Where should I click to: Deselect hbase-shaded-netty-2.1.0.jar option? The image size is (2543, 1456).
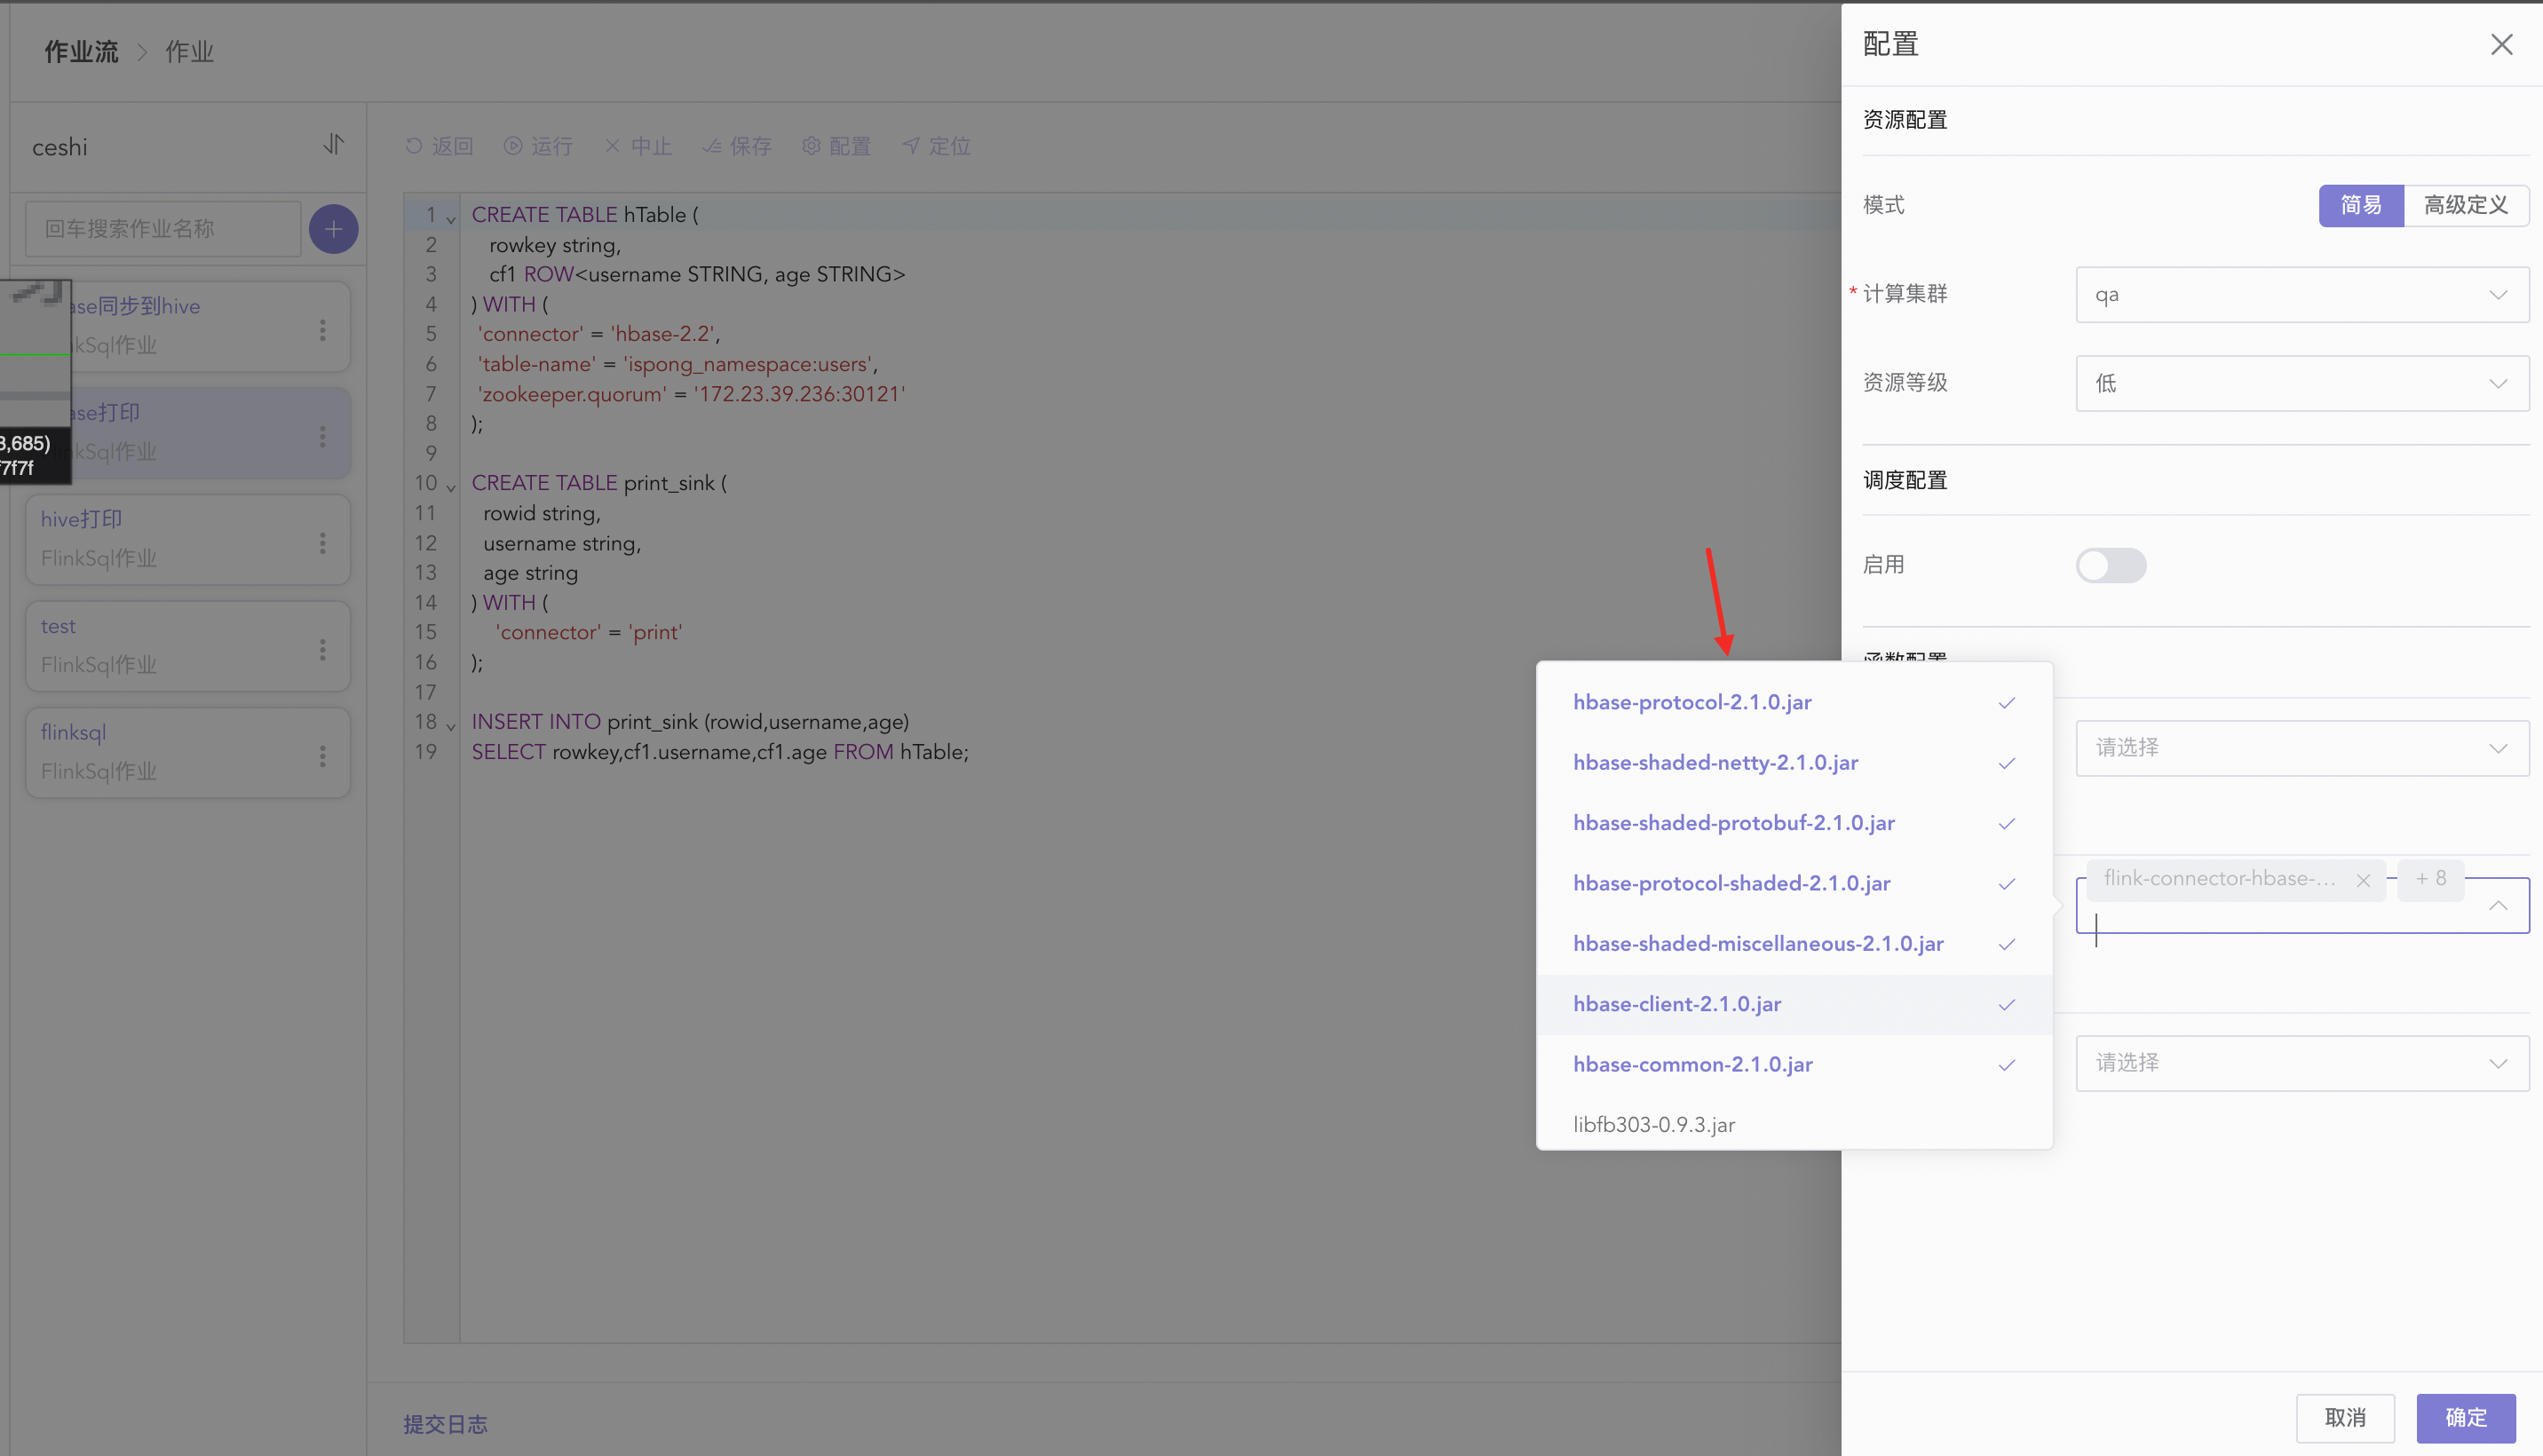click(x=1794, y=762)
